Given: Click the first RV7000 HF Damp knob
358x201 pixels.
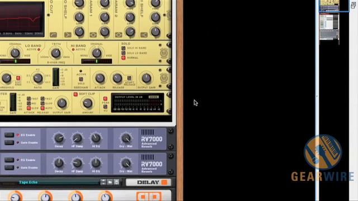Looking at the screenshot, I should click(77, 138).
